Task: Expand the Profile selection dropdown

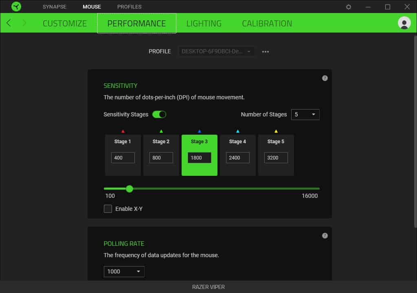Action: (x=216, y=52)
